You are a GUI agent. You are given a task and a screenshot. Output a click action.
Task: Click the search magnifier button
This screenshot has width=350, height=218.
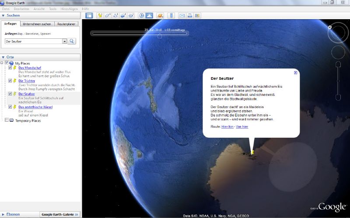click(x=72, y=41)
